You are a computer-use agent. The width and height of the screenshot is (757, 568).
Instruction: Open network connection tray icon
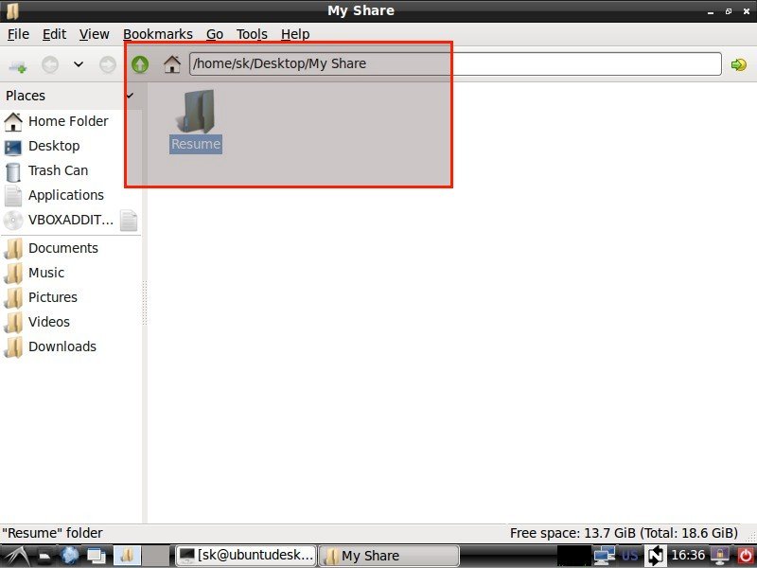coord(604,556)
